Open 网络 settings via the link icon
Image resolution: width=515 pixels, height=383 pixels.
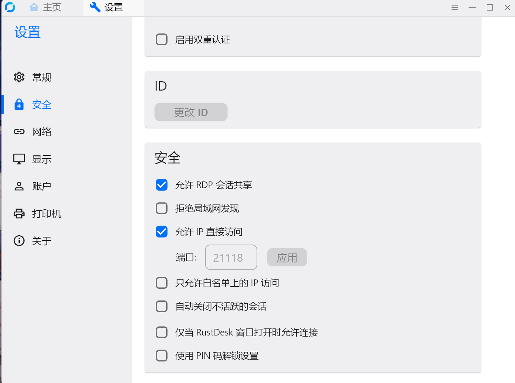19,131
